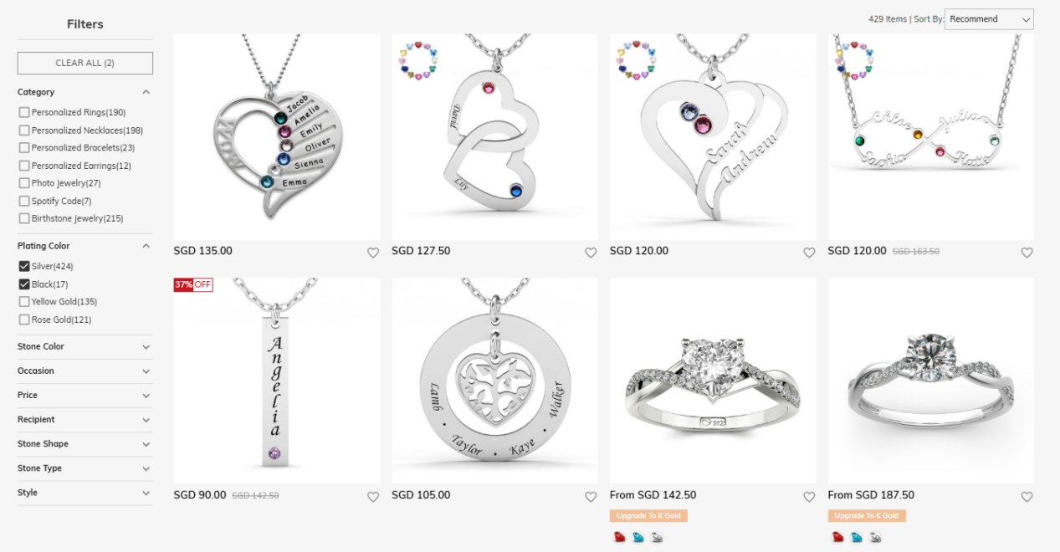1060x552 pixels.
Task: Enable the Yellow Gold plating filter
Action: coord(24,302)
